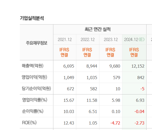152x130 pixels.
Task: Select ROE value 1.05
Action: pos(93,123)
